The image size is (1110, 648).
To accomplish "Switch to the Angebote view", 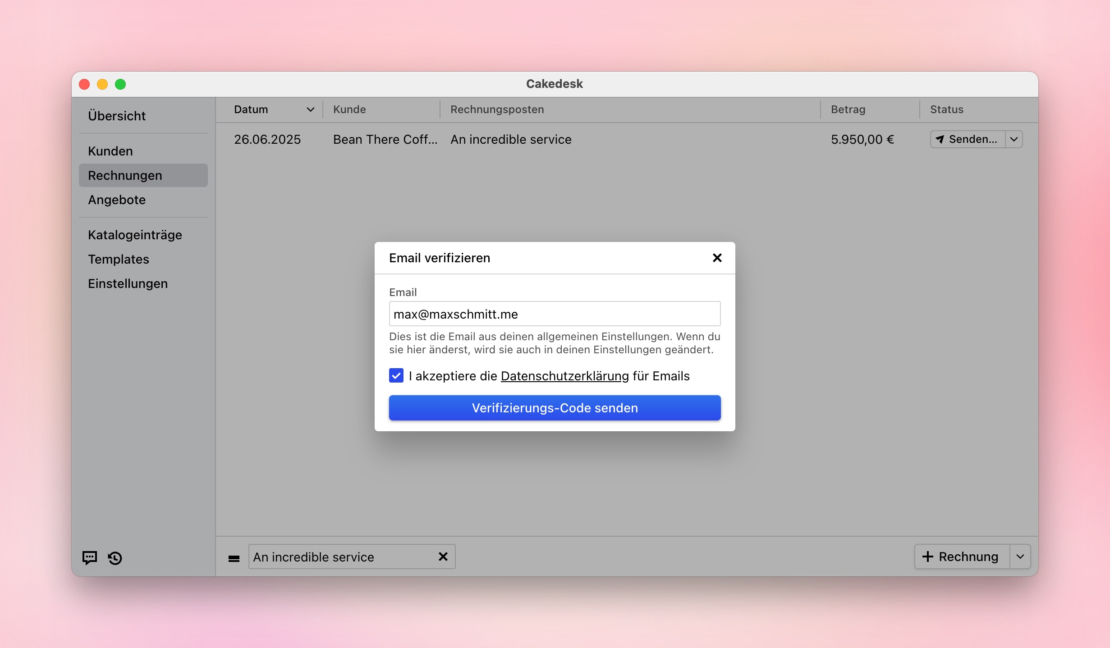I will click(x=116, y=200).
